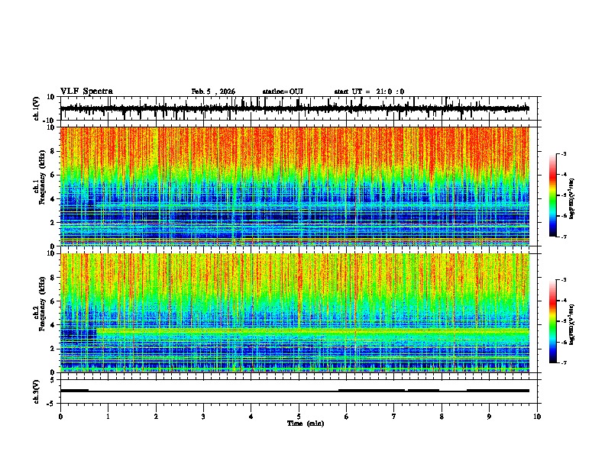Screen dimensions: 605x467
Task: Click the 7 minute tick on time axis
Action: pos(394,417)
